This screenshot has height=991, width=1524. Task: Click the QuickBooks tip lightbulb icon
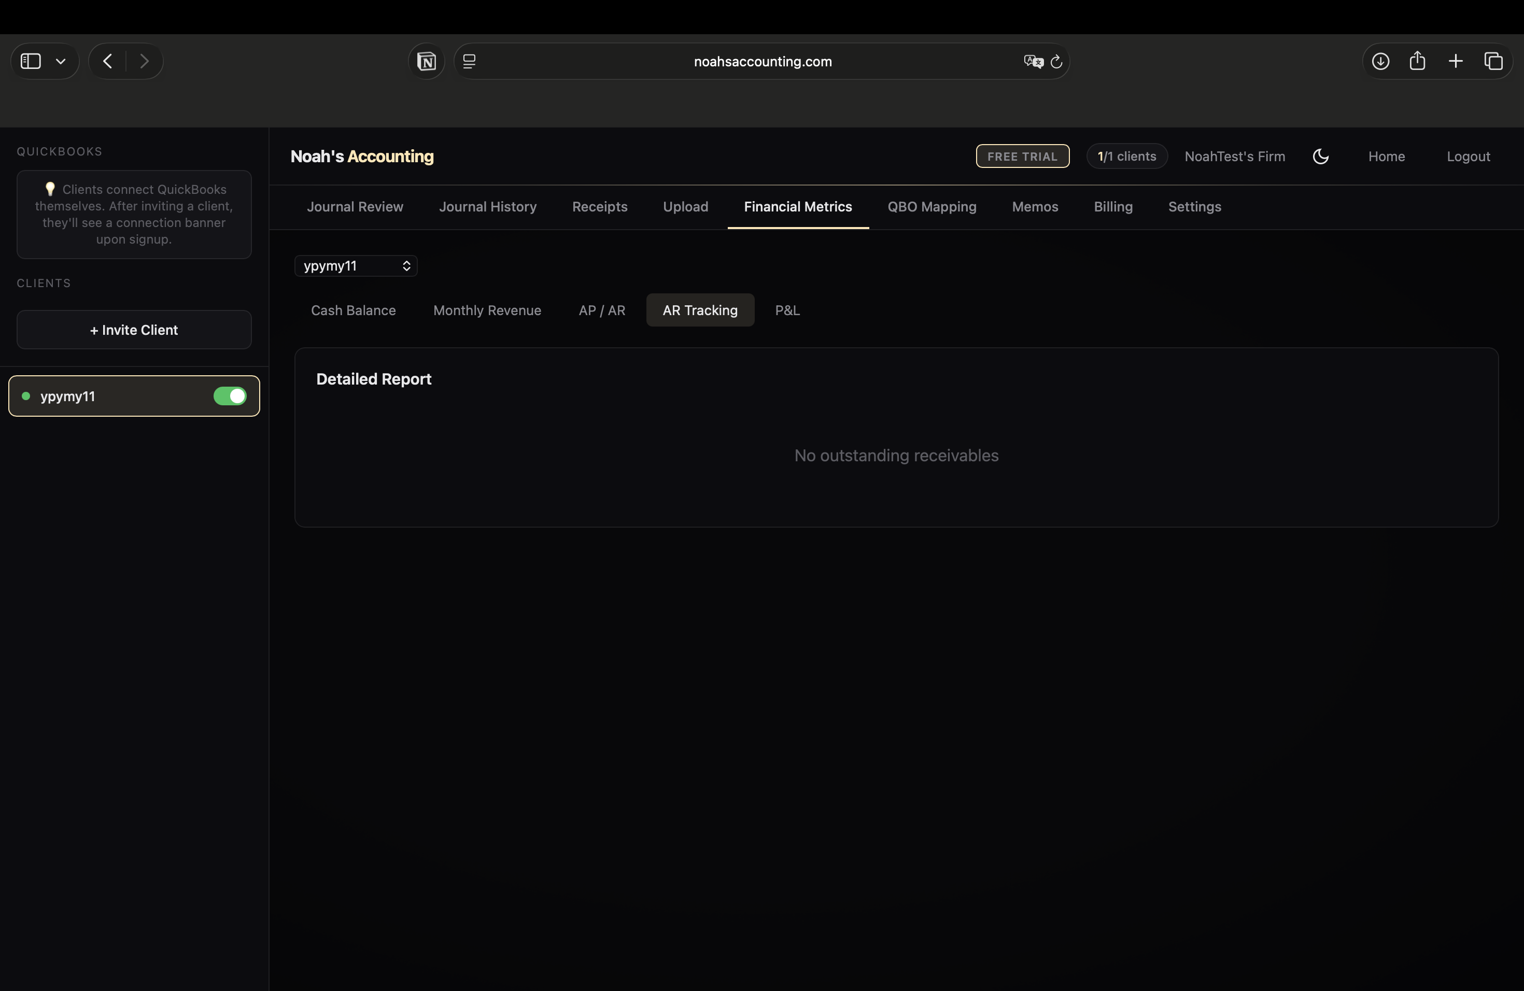pos(50,189)
